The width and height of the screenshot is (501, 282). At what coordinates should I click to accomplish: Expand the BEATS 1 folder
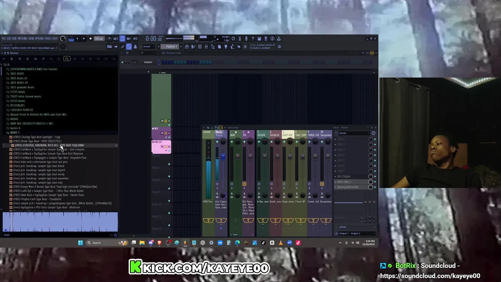point(15,133)
